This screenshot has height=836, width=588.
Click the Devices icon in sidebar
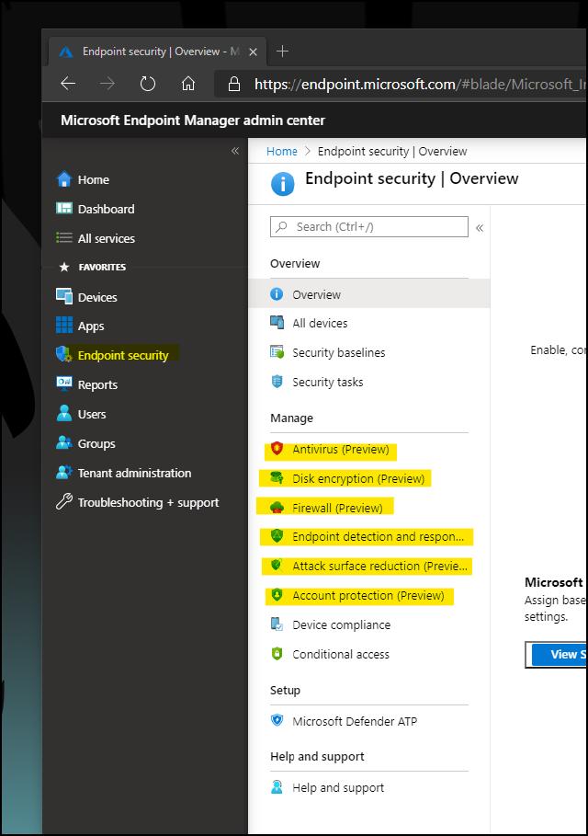point(64,296)
